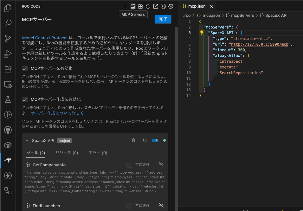Click the FindLaunches tool name
The image size is (303, 211).
46,206
